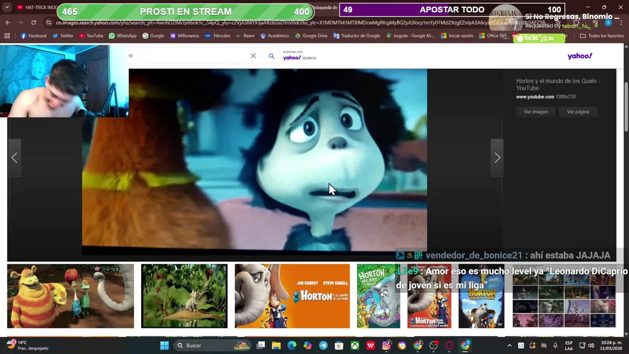This screenshot has height=354, width=629.
Task: Open Instagram from the taskbar
Action: pyautogui.click(x=386, y=345)
